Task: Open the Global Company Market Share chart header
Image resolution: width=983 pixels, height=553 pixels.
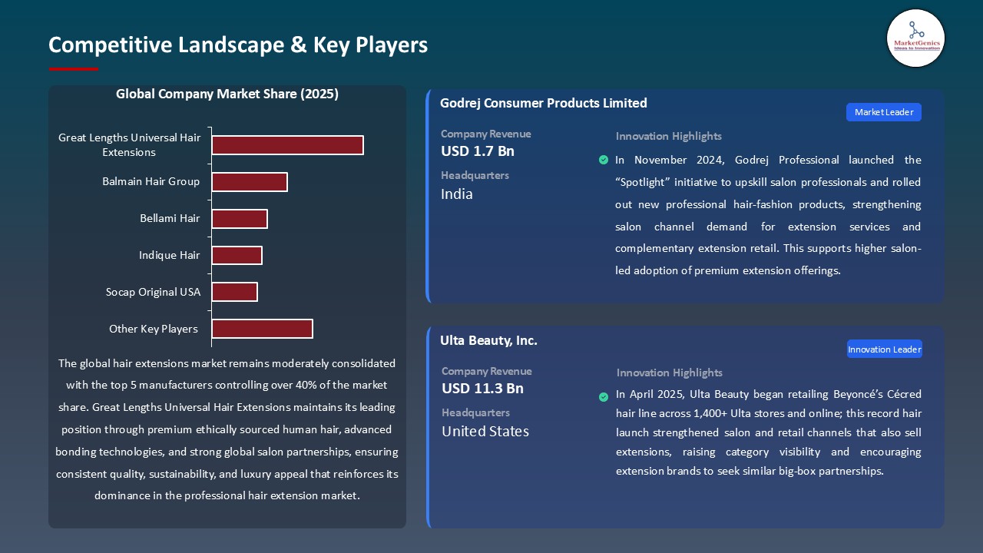Action: click(227, 94)
